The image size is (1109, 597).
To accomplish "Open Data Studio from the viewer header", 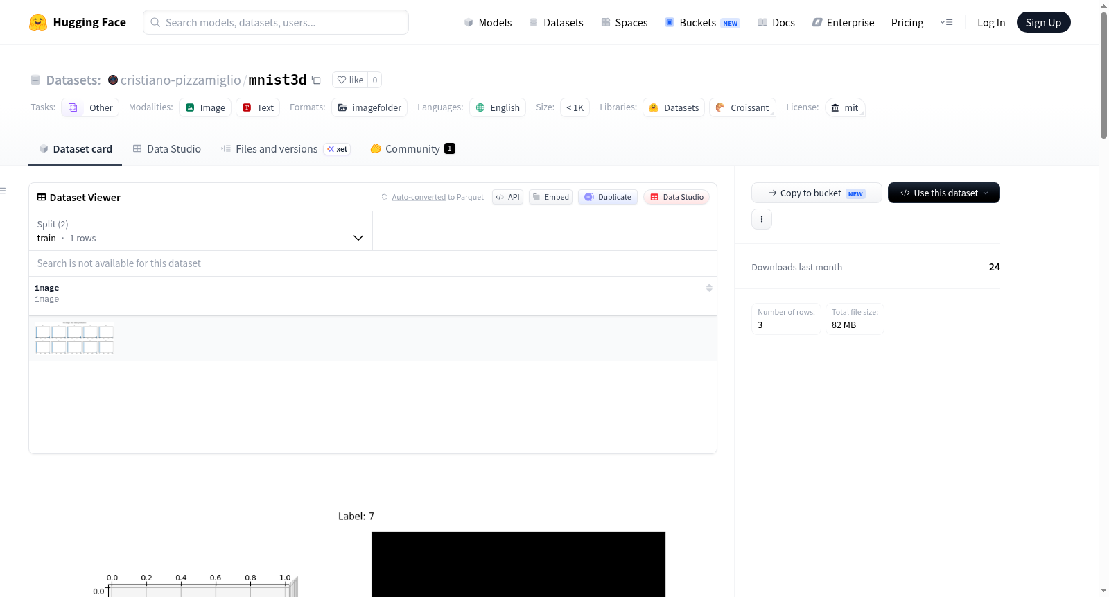I will [x=676, y=197].
